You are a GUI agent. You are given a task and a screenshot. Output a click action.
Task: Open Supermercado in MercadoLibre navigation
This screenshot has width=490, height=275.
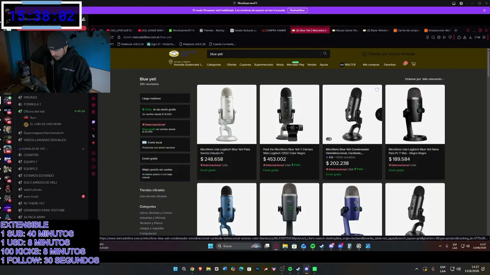pyautogui.click(x=264, y=65)
